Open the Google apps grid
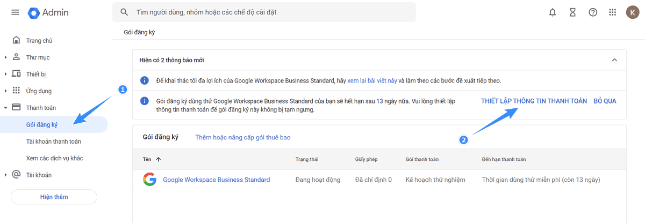 (612, 12)
